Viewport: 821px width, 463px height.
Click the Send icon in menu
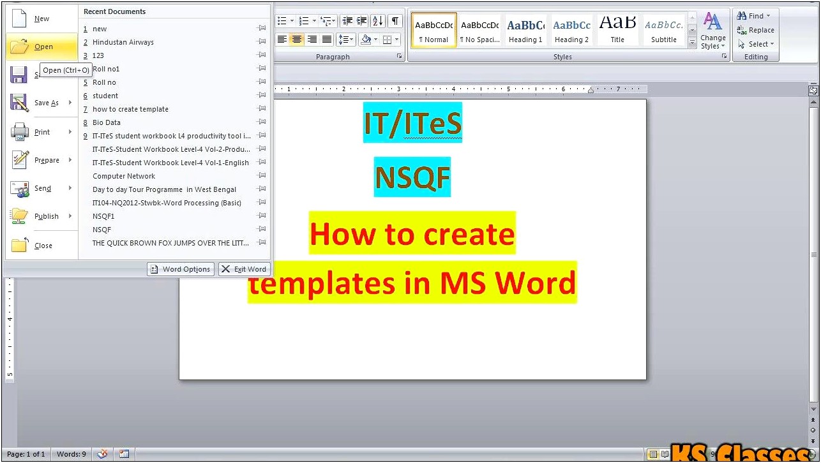(19, 188)
